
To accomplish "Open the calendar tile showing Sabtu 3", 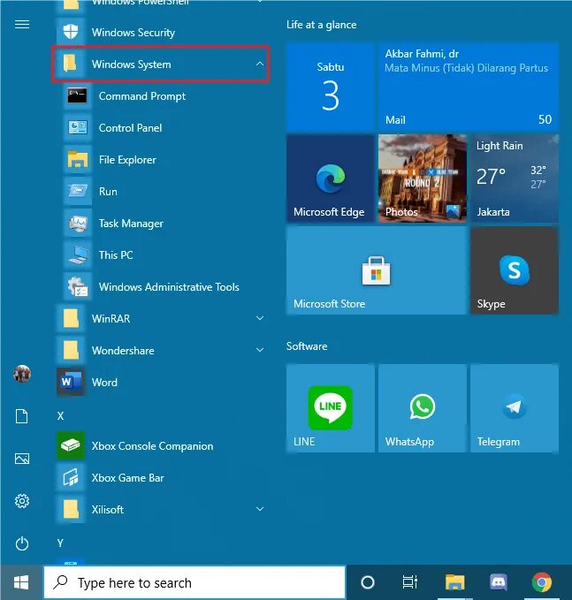I will [x=331, y=87].
